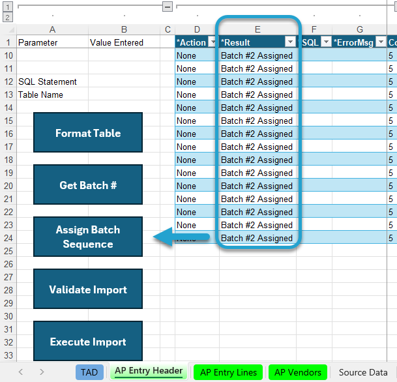Open the *ErrorMsg column filter dropdown

(x=381, y=42)
